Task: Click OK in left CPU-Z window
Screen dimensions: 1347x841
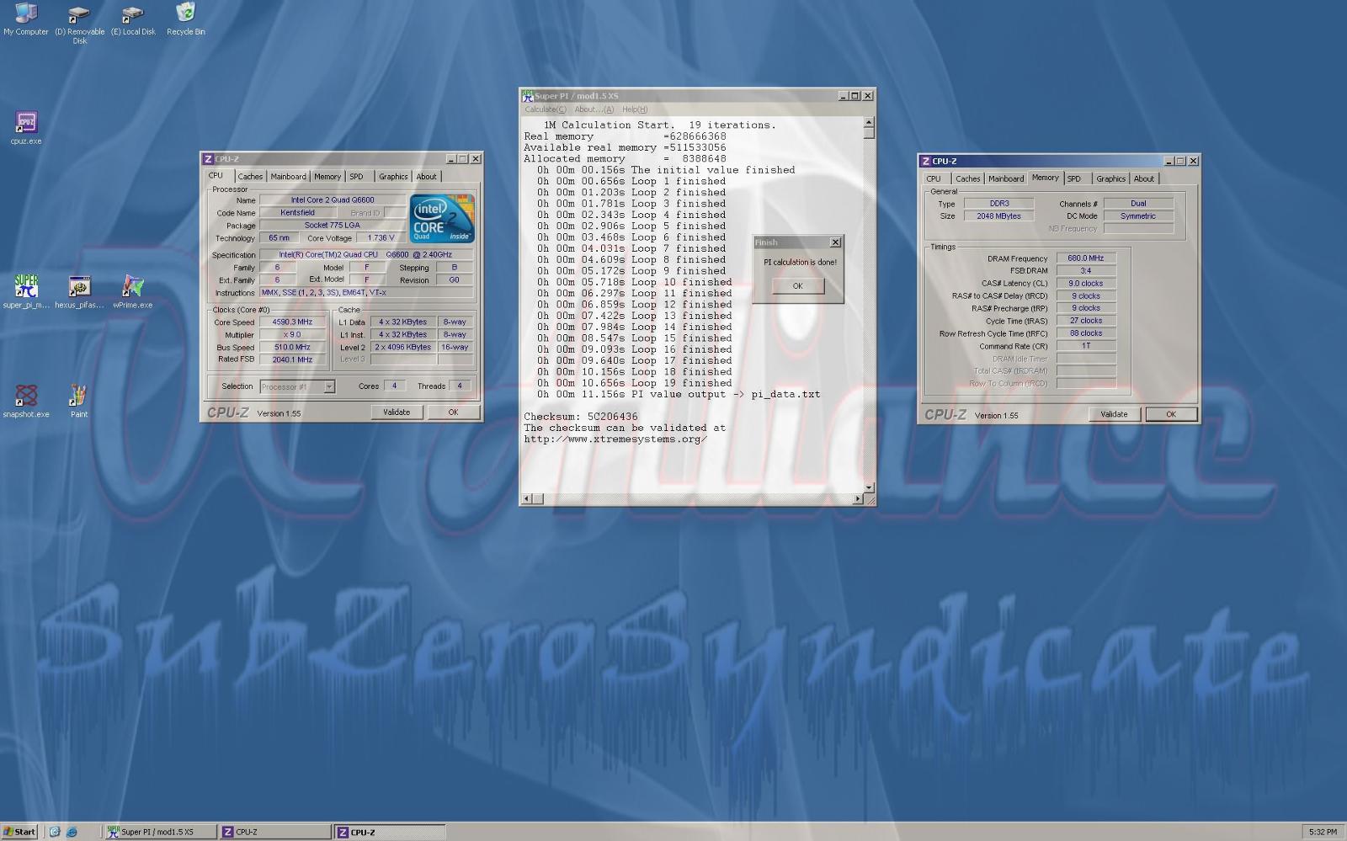Action: tap(453, 413)
